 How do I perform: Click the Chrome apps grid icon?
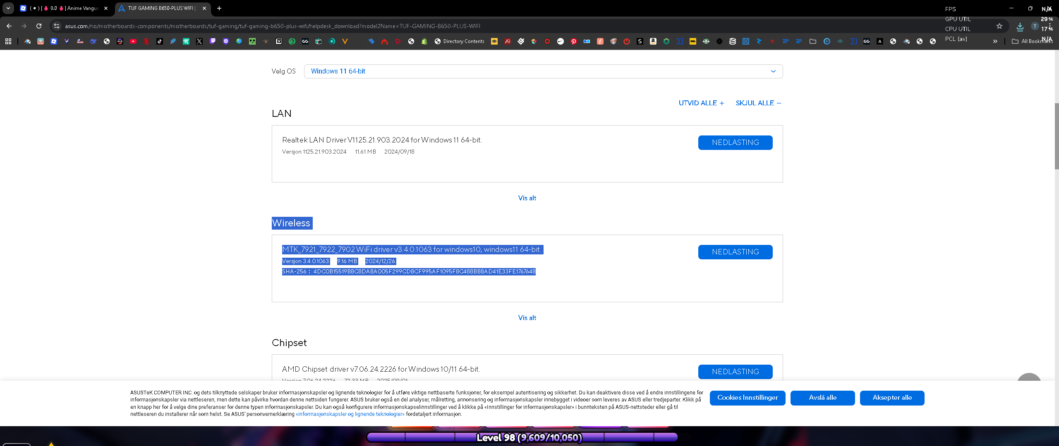pos(8,41)
